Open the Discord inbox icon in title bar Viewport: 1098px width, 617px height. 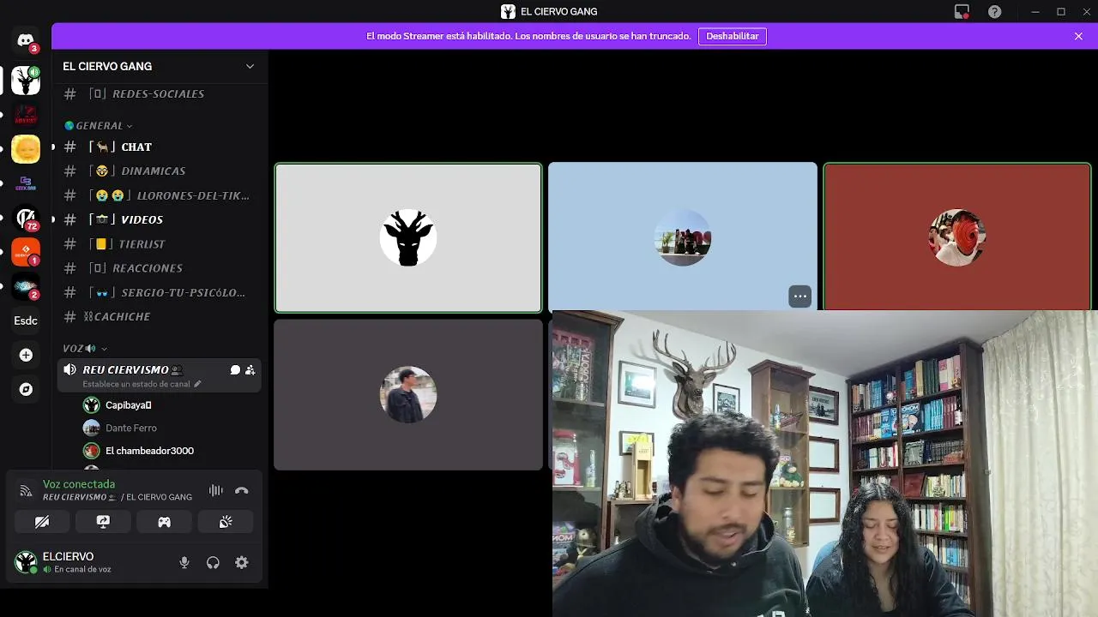[962, 11]
